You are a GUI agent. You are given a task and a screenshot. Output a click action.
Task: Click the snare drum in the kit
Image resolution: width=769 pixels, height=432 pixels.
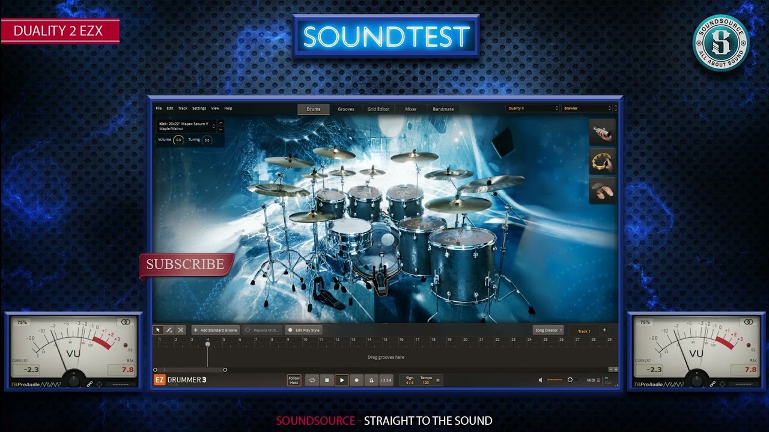(x=350, y=236)
